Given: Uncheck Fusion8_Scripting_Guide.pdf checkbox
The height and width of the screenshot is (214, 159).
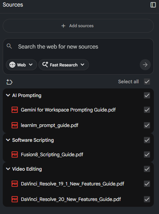Looking at the screenshot, I should [x=147, y=154].
